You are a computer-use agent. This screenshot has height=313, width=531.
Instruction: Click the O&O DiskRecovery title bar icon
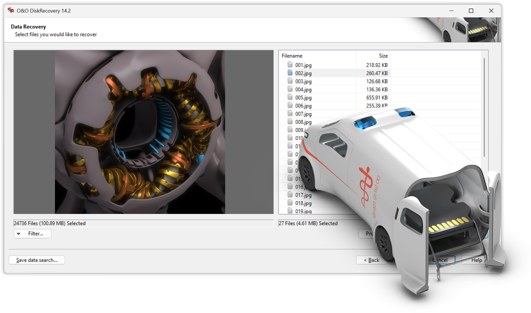[11, 11]
